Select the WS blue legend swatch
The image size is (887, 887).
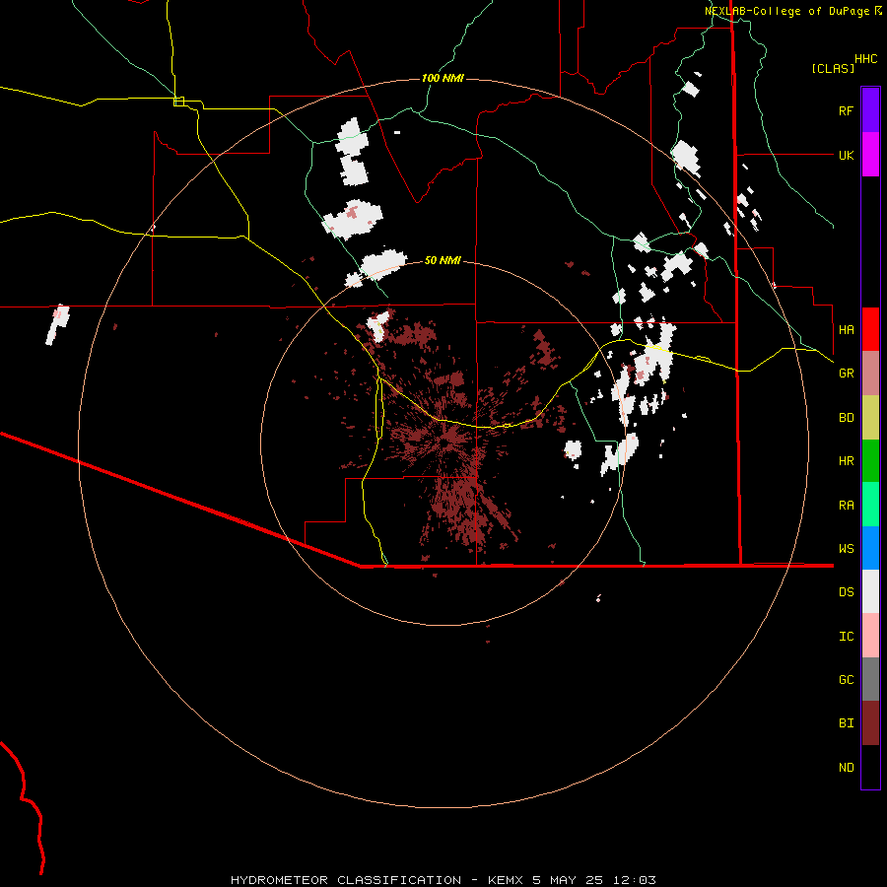pos(870,548)
